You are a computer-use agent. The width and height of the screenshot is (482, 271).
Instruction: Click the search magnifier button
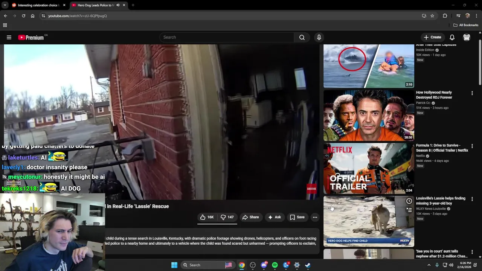(x=302, y=37)
